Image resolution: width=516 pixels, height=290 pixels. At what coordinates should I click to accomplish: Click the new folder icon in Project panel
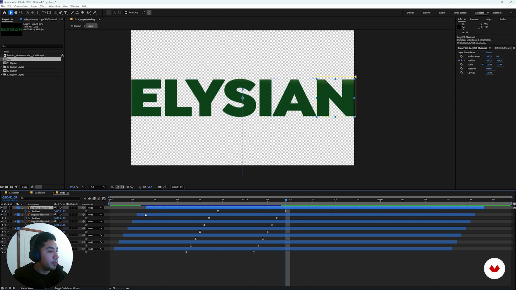[x=7, y=187]
